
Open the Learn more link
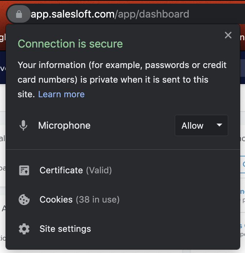(x=61, y=94)
